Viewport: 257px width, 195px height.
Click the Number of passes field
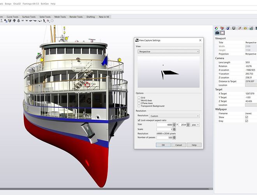pyautogui.click(x=165, y=138)
